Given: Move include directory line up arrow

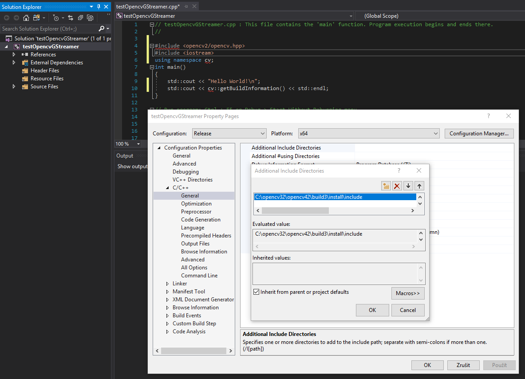Looking at the screenshot, I should click(419, 186).
